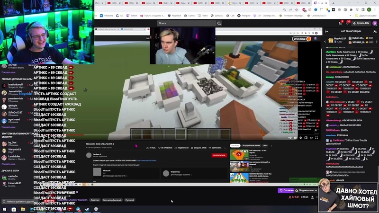Open the Trello bookmark
Screen dimensions: 379x213
(203, 16)
